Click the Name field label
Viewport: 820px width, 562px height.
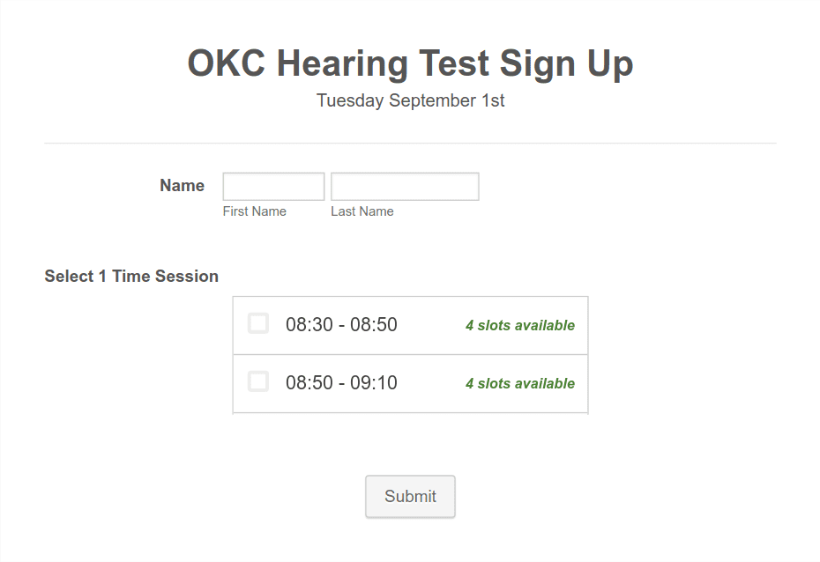[182, 185]
